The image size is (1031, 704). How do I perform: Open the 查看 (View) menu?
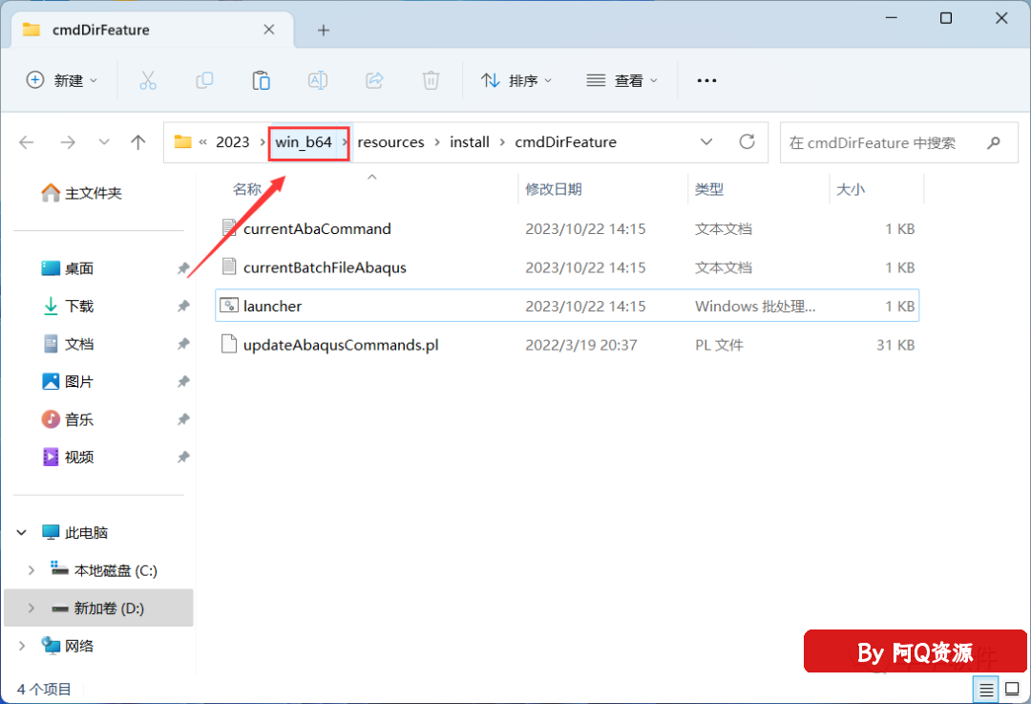coord(622,81)
